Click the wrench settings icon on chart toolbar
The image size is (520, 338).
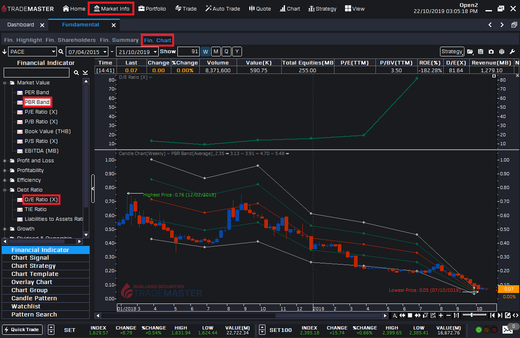pos(512,52)
